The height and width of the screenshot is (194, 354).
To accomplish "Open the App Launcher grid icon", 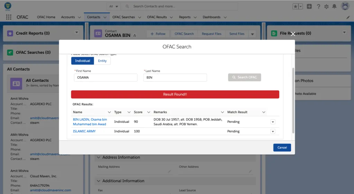I will coord(9,17).
